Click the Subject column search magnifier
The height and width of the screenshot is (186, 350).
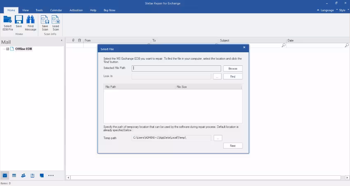pos(283,45)
